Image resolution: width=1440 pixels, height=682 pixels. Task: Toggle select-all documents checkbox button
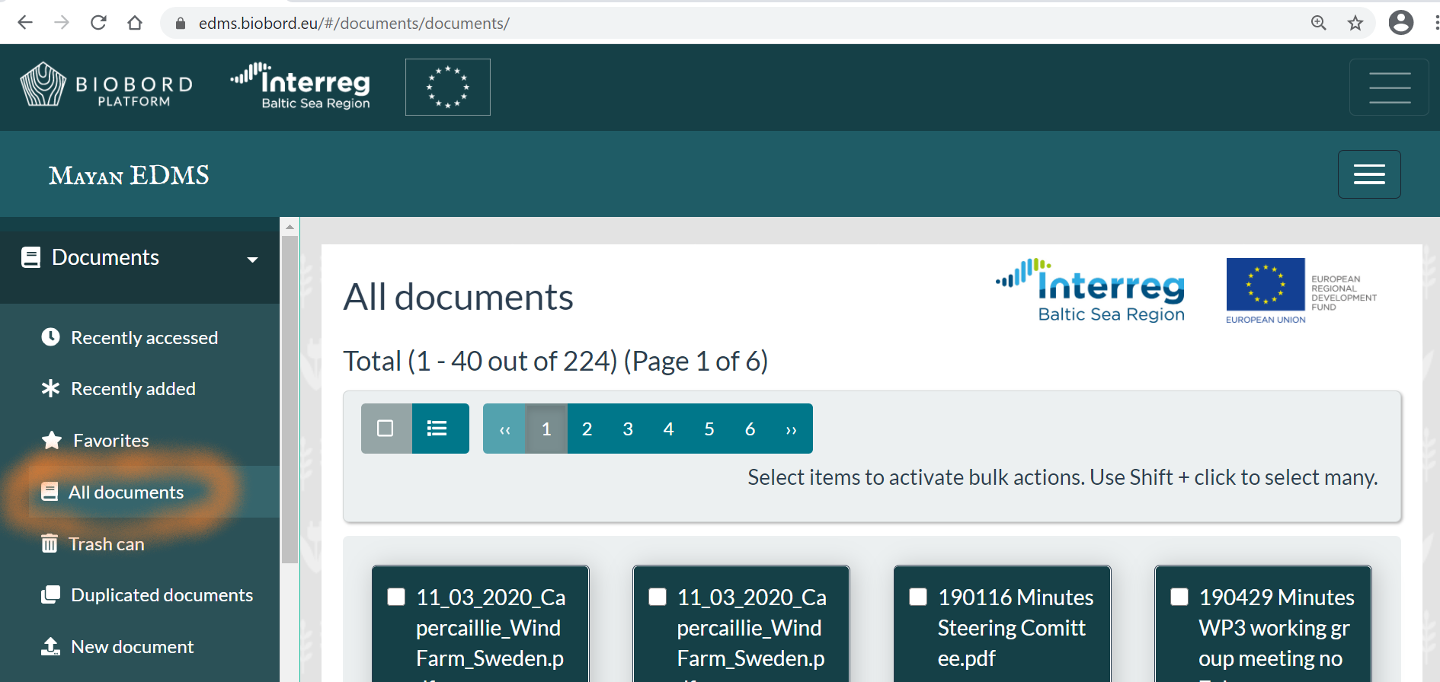coord(386,429)
